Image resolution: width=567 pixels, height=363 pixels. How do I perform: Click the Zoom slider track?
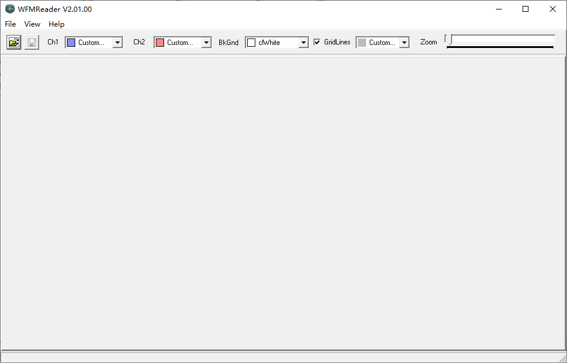tap(500, 38)
